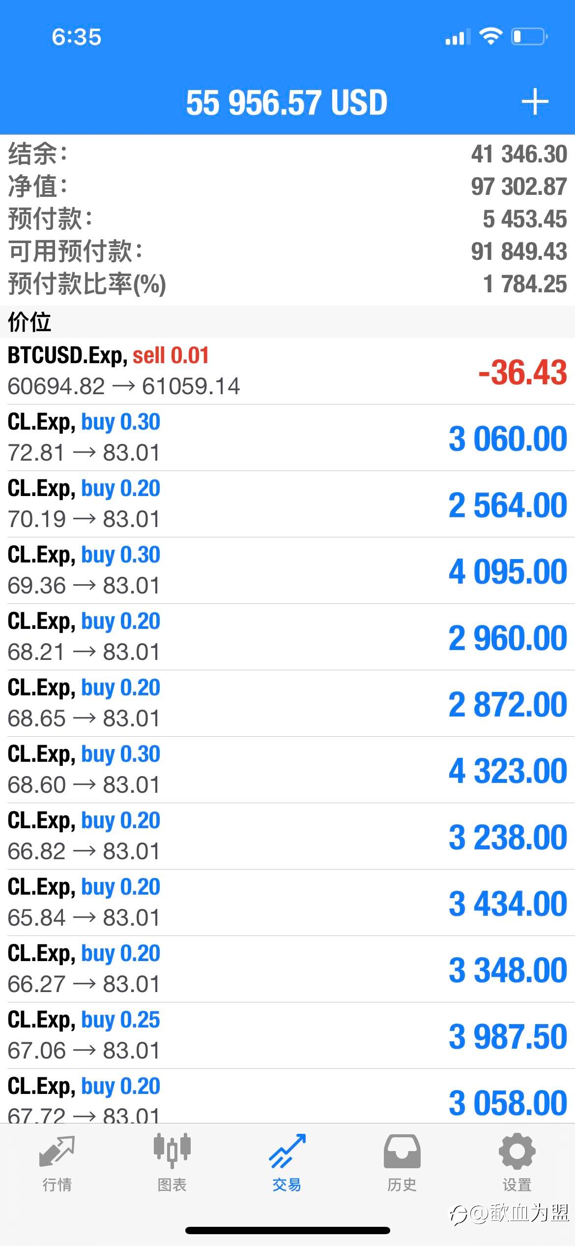The height and width of the screenshot is (1246, 575).
Task: Select CL.Exp position opened at 65.84
Action: (x=287, y=903)
